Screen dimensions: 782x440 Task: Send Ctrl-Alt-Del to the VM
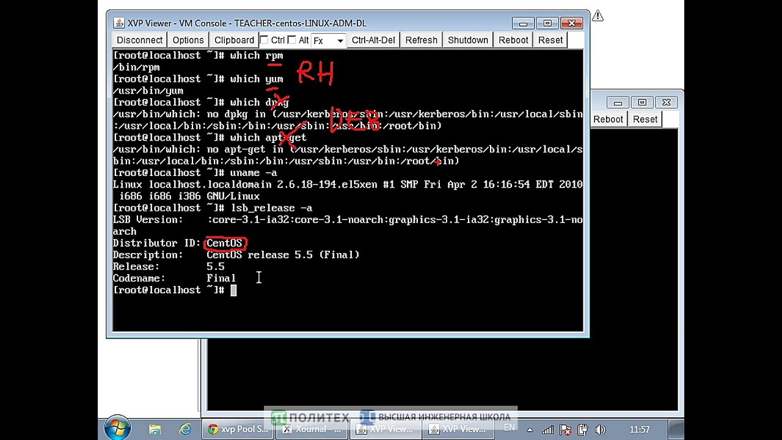[373, 40]
